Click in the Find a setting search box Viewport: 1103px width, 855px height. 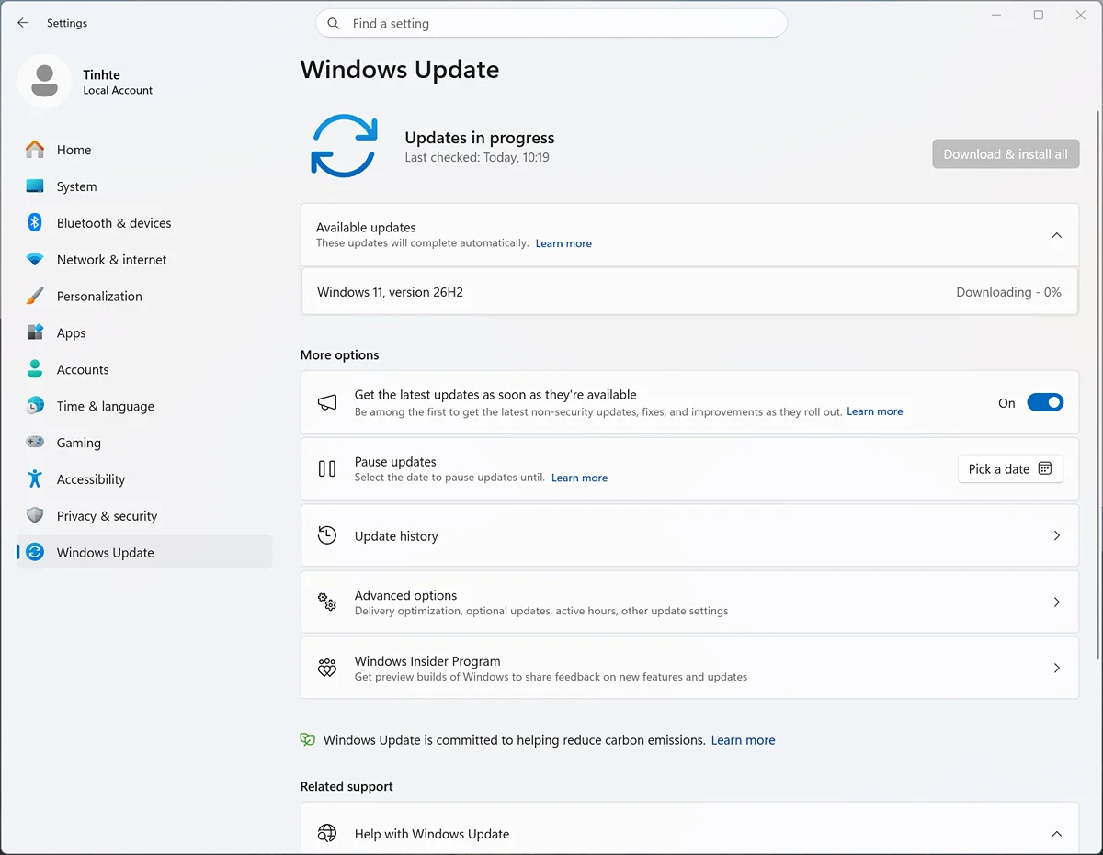point(551,24)
